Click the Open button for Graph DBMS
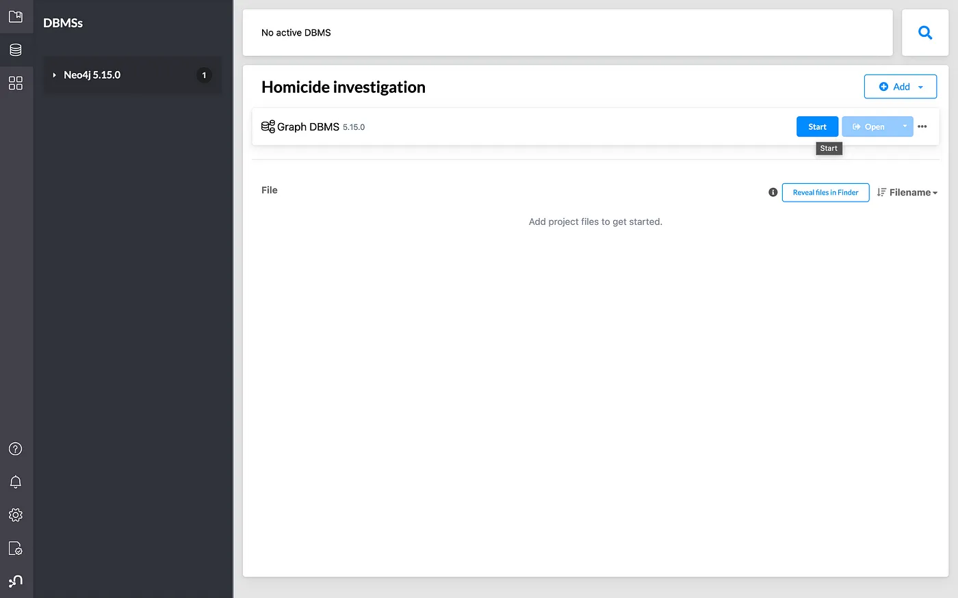Screen dimensions: 958x598 click(x=868, y=126)
